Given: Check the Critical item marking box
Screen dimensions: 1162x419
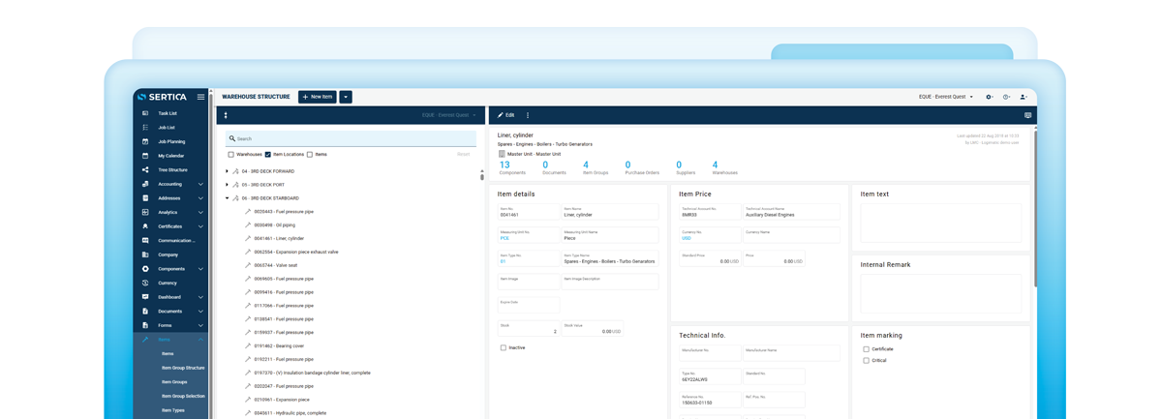Looking at the screenshot, I should pos(866,360).
